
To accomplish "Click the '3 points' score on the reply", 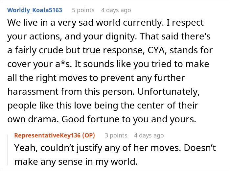I will [x=116, y=135].
